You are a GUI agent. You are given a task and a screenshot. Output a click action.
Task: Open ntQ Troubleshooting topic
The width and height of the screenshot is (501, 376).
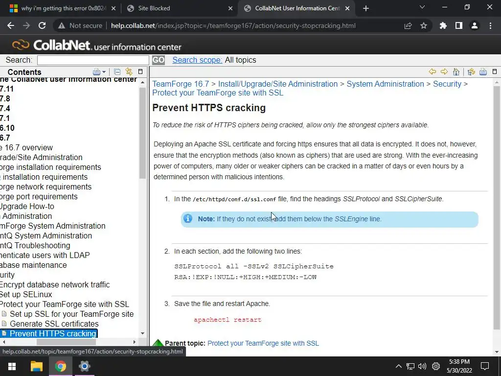point(35,246)
